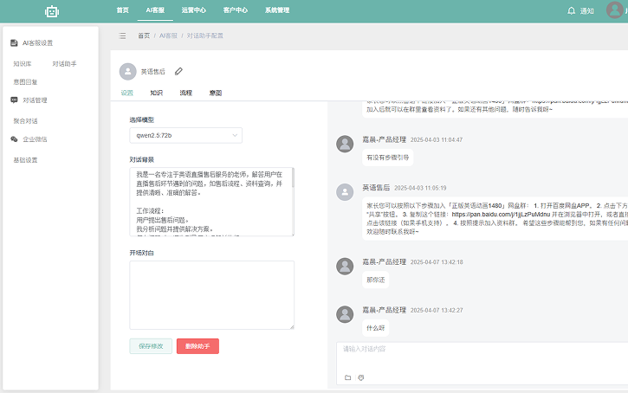The height and width of the screenshot is (393, 628).
Task: Click the chat bubble icon beside 对话管理
Action: [14, 100]
